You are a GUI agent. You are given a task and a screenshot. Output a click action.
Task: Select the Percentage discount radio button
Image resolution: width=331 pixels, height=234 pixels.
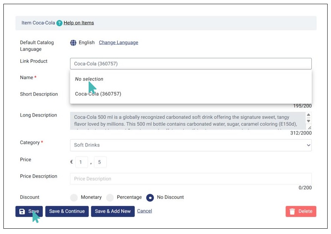point(110,198)
